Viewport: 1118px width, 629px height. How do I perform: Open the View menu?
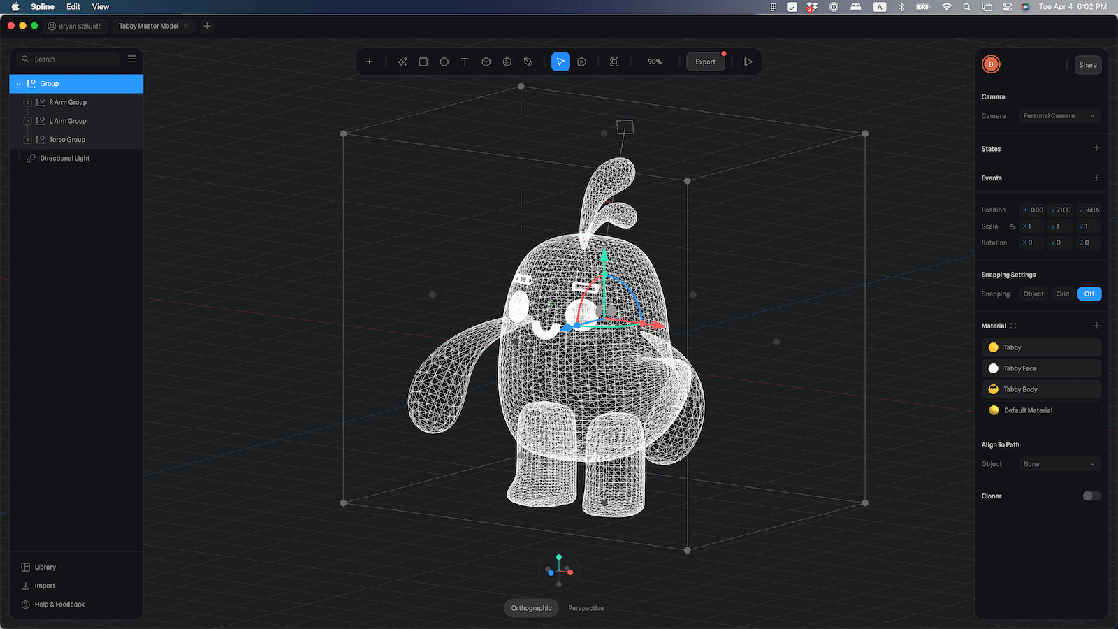click(101, 7)
